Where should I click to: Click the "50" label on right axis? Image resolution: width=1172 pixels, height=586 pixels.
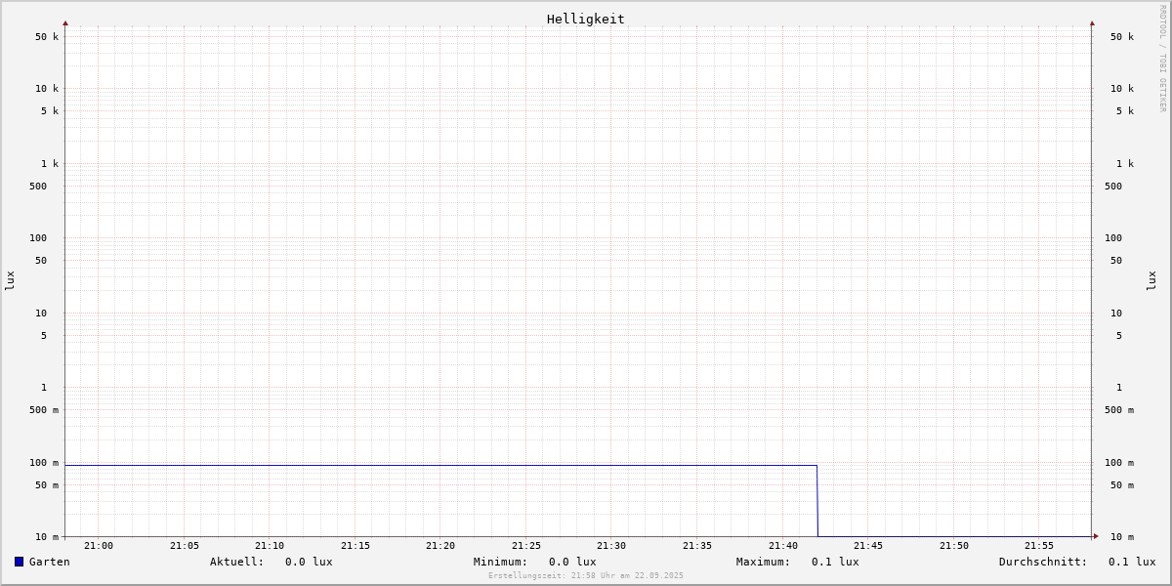1116,261
